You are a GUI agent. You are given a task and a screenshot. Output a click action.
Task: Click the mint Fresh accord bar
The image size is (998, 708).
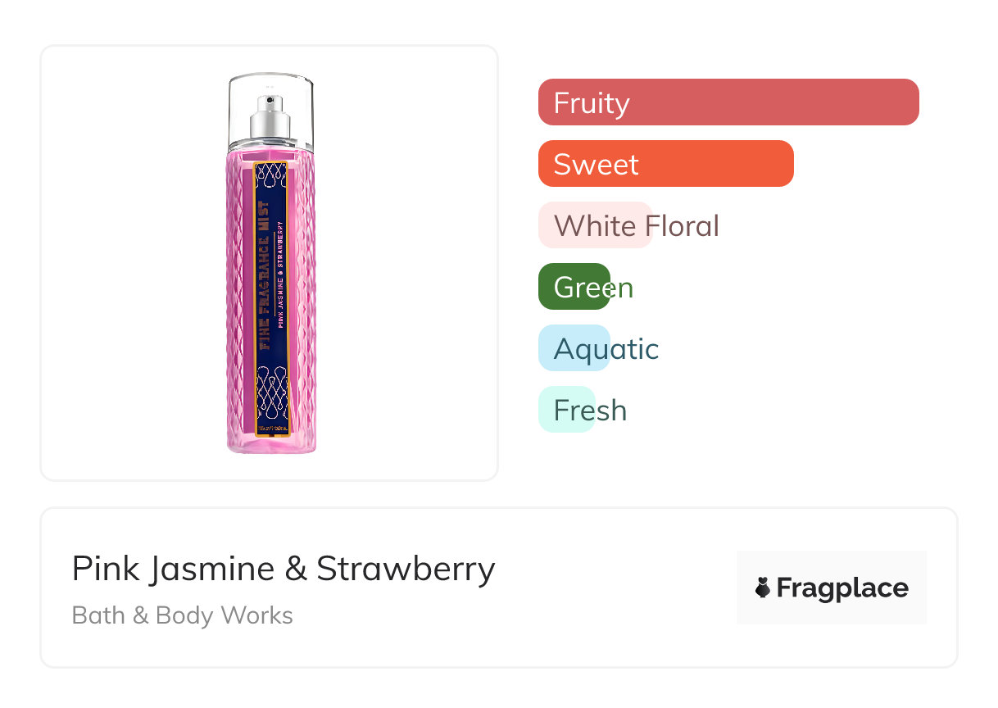pos(566,410)
